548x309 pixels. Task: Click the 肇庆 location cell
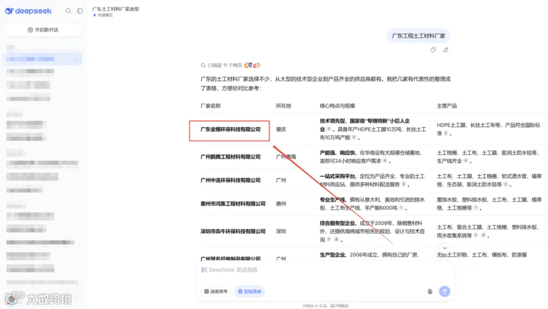(x=281, y=129)
